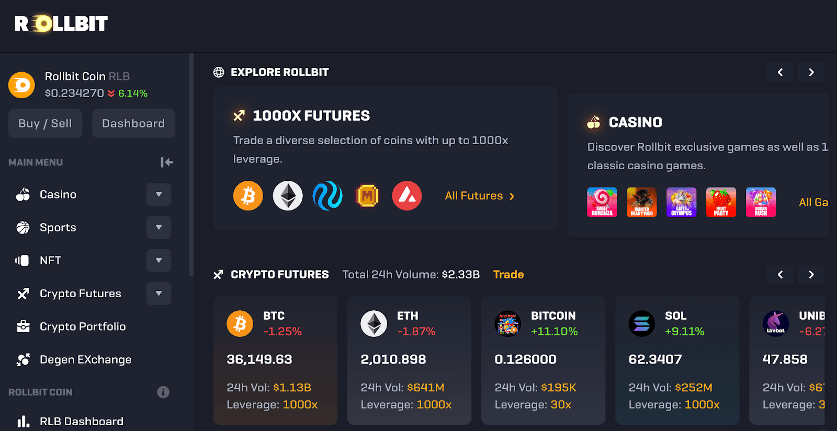837x431 pixels.
Task: Expand the Crypto Futures submenu arrow
Action: coord(159,293)
